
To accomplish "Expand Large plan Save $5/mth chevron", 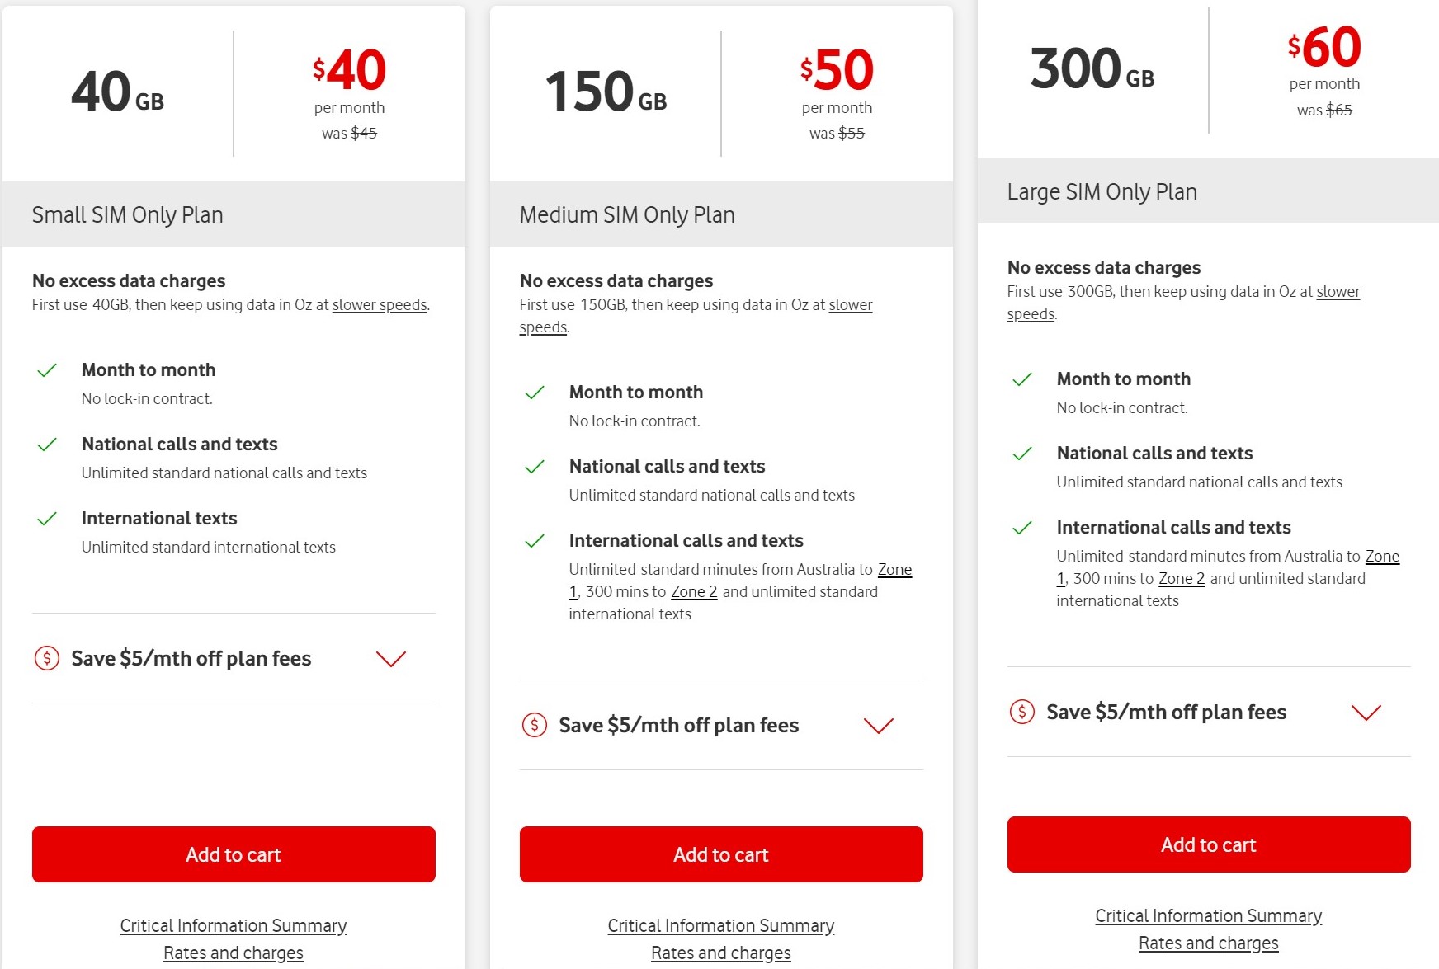I will pyautogui.click(x=1366, y=713).
